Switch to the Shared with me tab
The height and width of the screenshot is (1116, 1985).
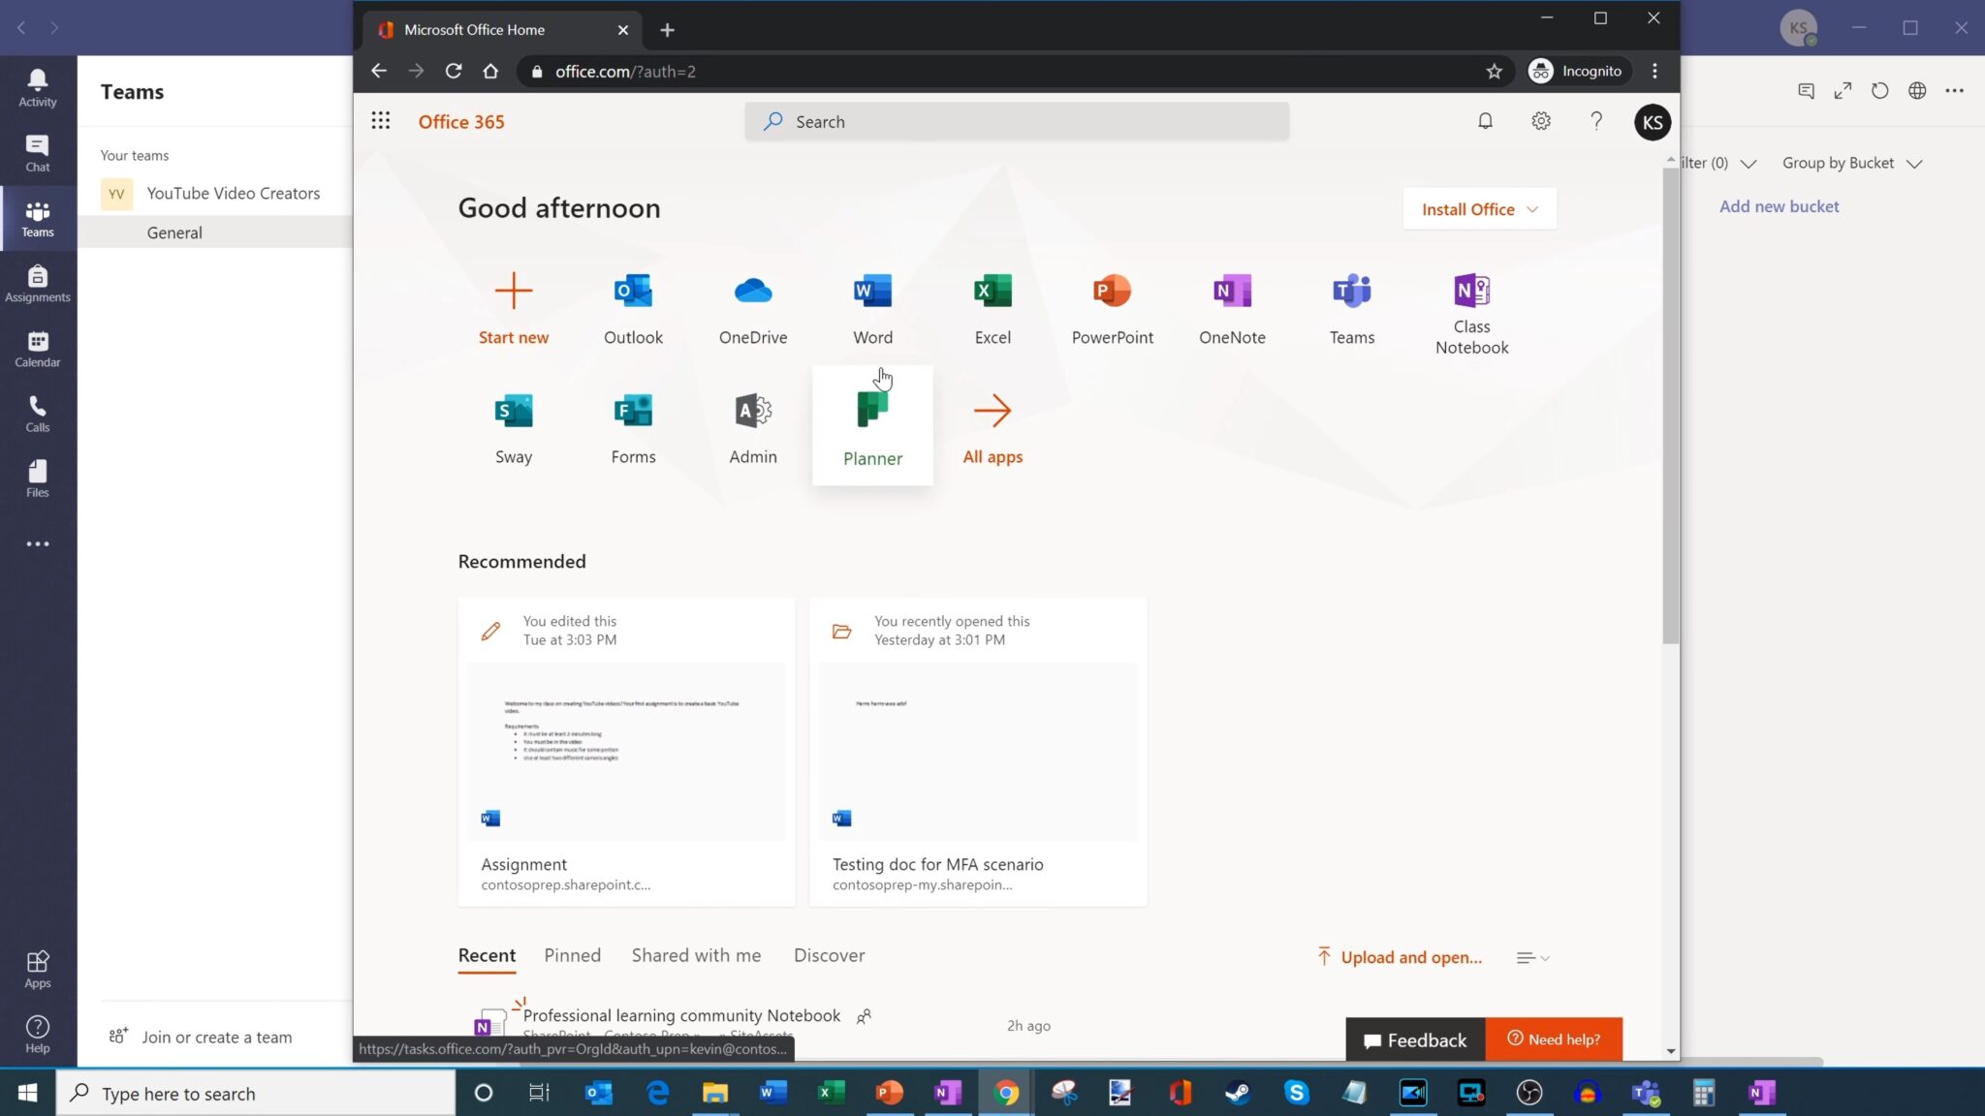(696, 955)
